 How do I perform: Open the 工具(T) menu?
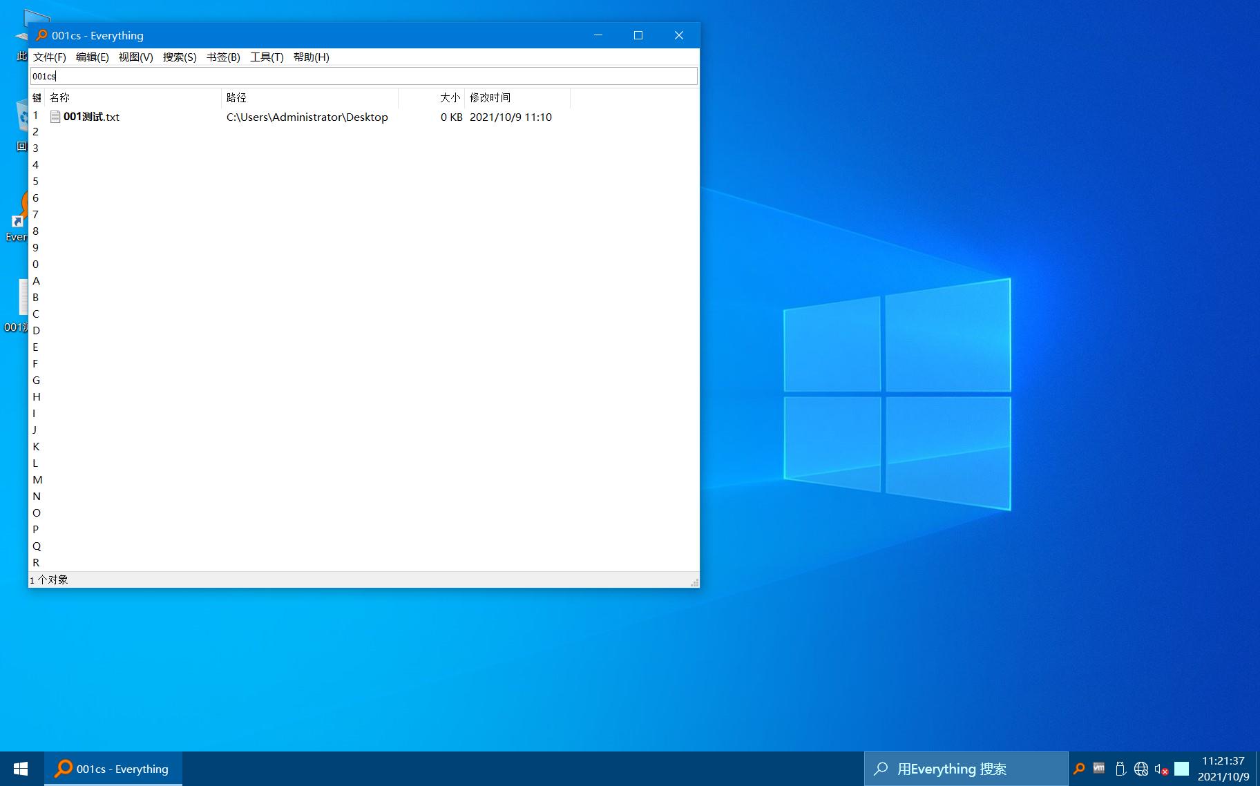(267, 57)
